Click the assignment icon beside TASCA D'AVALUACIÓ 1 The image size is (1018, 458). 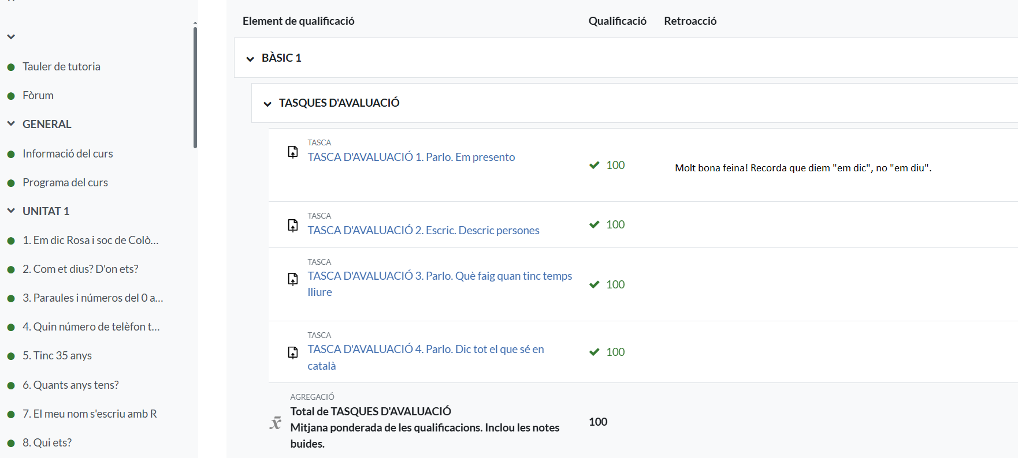coord(293,152)
